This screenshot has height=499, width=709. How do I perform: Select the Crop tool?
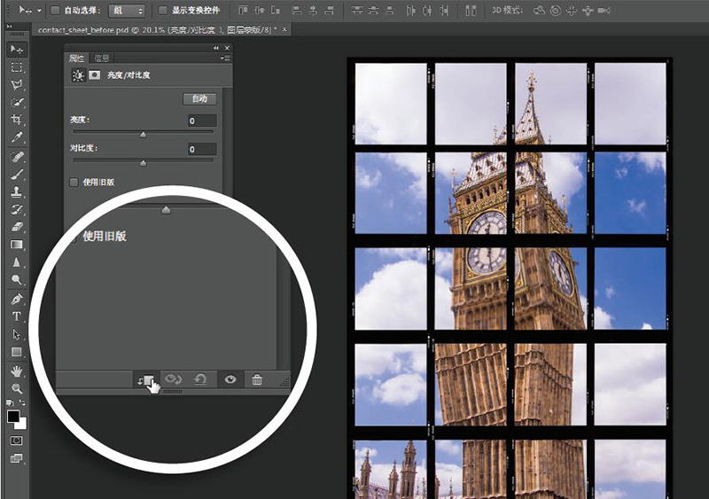pyautogui.click(x=17, y=120)
